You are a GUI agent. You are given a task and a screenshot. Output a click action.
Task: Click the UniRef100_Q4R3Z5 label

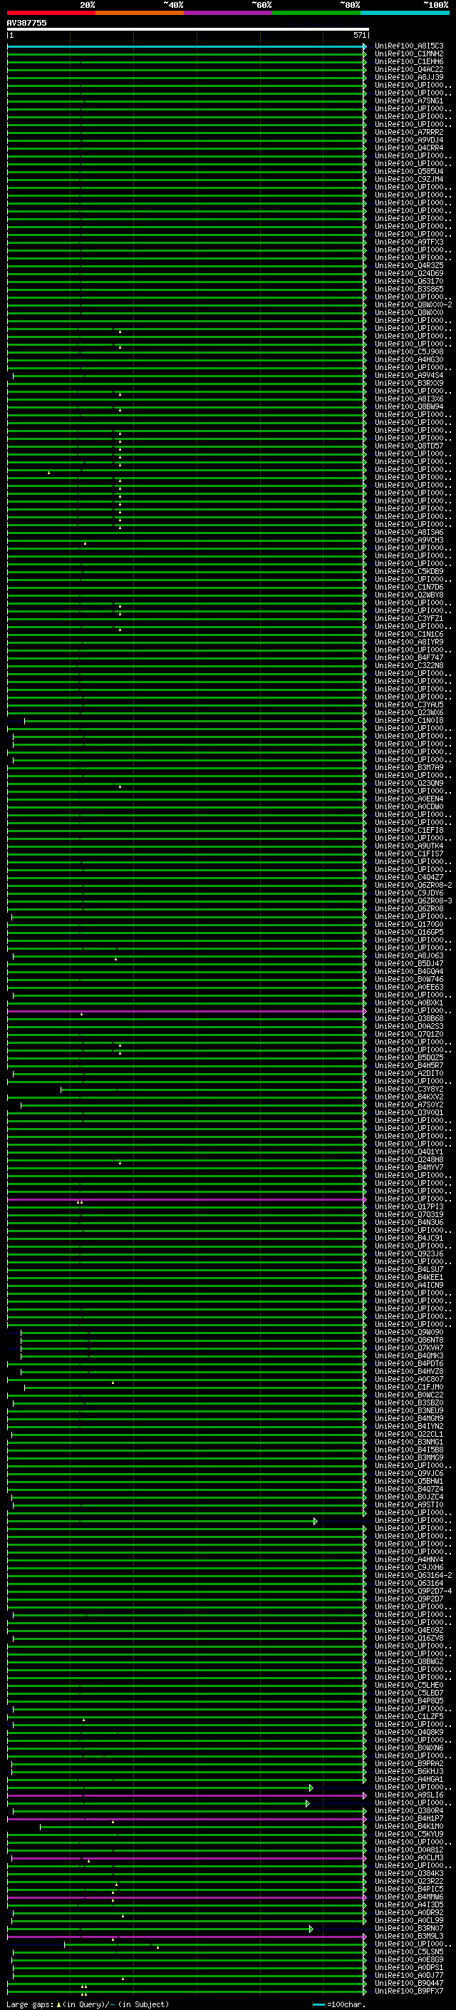(409, 265)
